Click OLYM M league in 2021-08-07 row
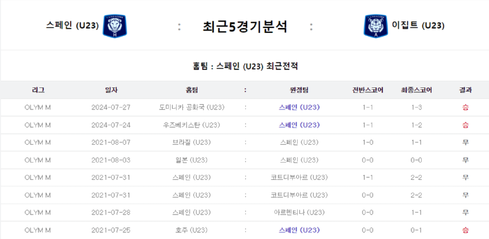Screen dimensions: 489x239 (38, 142)
